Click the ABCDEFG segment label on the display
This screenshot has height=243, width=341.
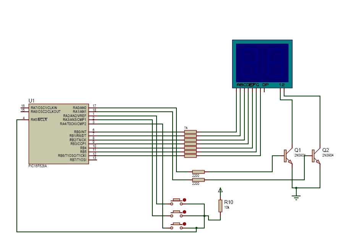click(x=248, y=85)
